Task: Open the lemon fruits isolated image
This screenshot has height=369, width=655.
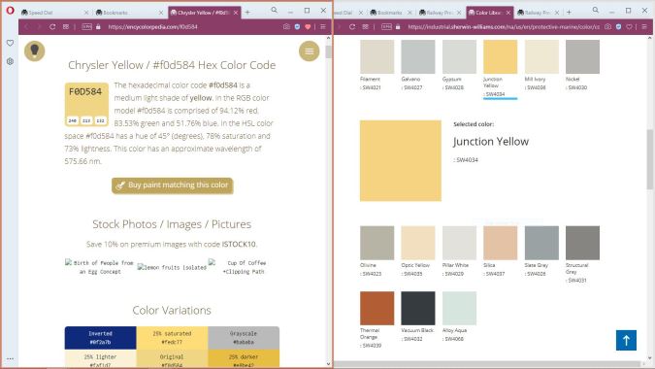Action: coord(172,267)
